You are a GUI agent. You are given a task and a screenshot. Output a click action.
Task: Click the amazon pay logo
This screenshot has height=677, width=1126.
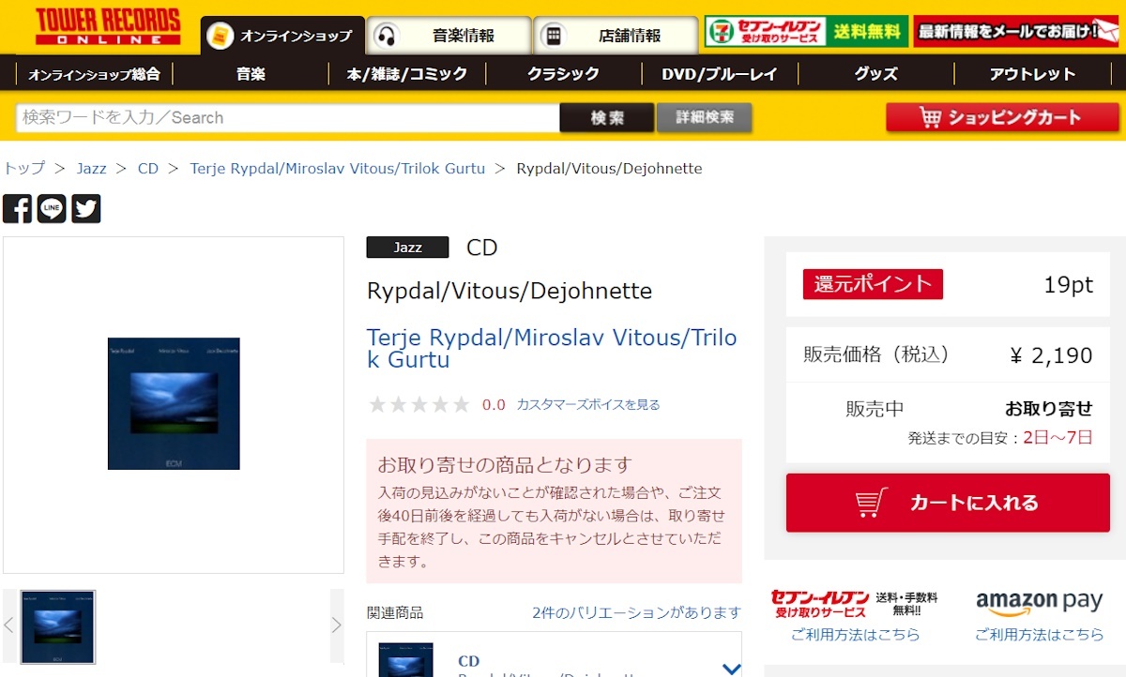(1039, 602)
